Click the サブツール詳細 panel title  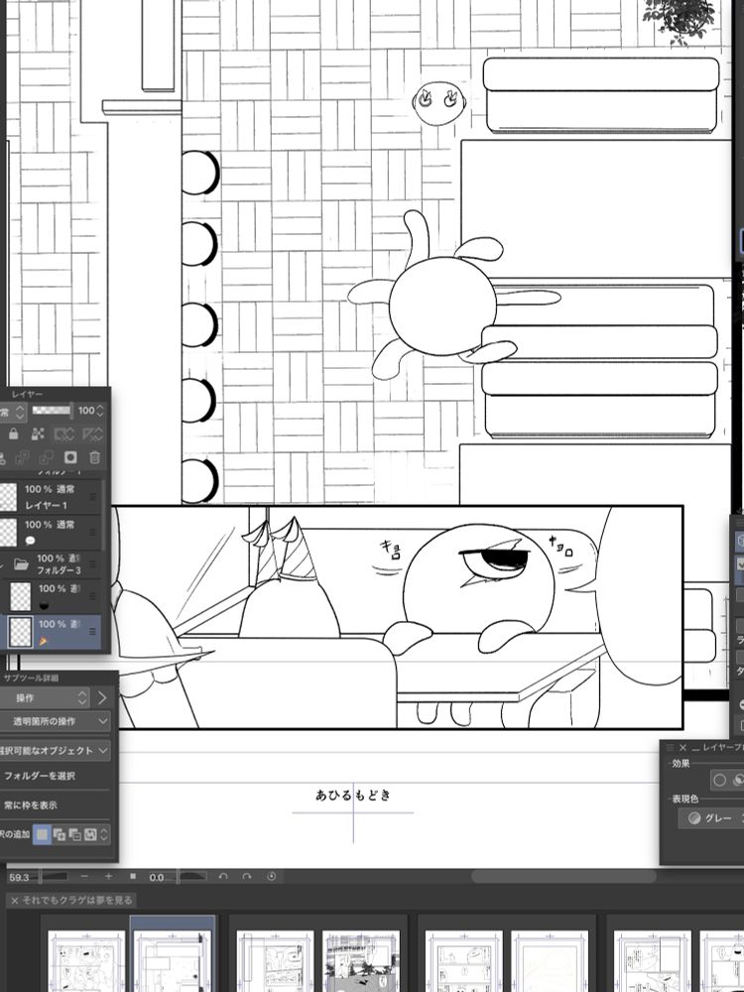click(x=31, y=678)
